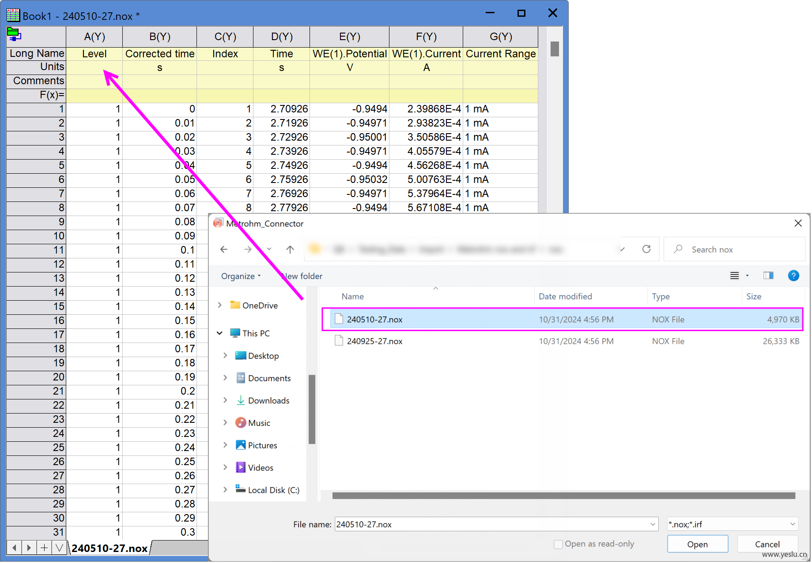Click the File name input field
This screenshot has height=563, width=812.
497,524
